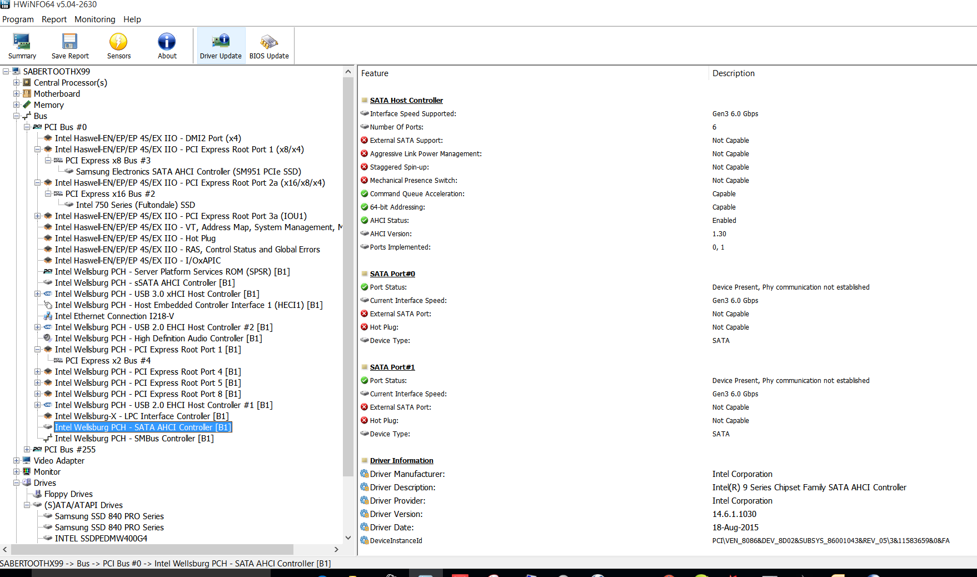Click tree vertical scrollbar up arrow

(x=348, y=71)
